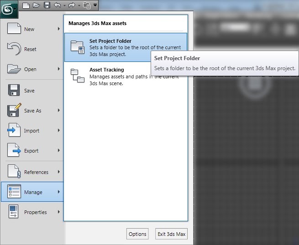Expand the Properties submenu arrow
299x245 pixels.
coord(59,212)
